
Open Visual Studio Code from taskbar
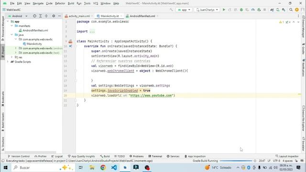(x=114, y=168)
